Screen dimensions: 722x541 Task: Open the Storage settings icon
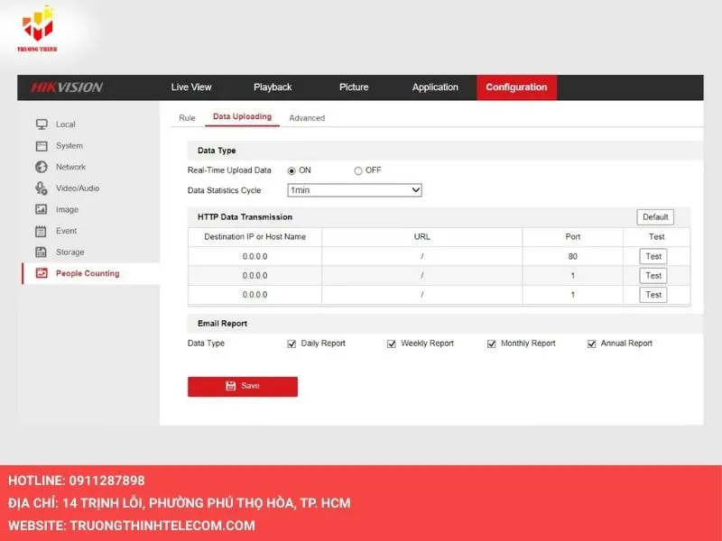click(40, 252)
